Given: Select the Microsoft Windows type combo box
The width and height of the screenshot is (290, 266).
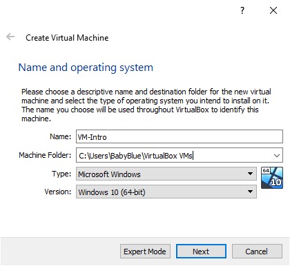Looking at the screenshot, I should tap(166, 174).
